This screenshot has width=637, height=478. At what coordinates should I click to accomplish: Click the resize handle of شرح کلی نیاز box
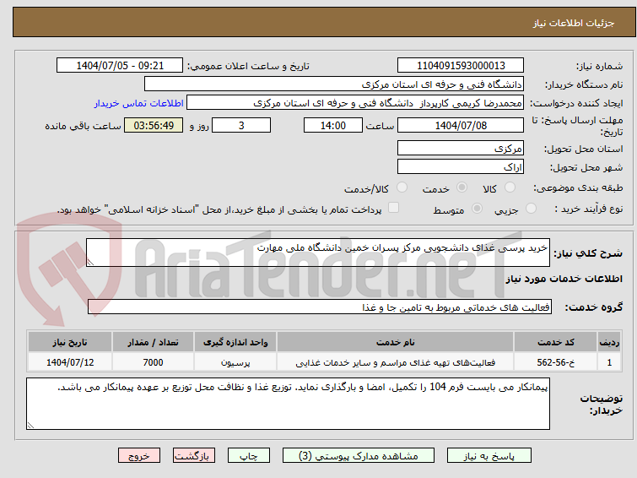pos(90,263)
